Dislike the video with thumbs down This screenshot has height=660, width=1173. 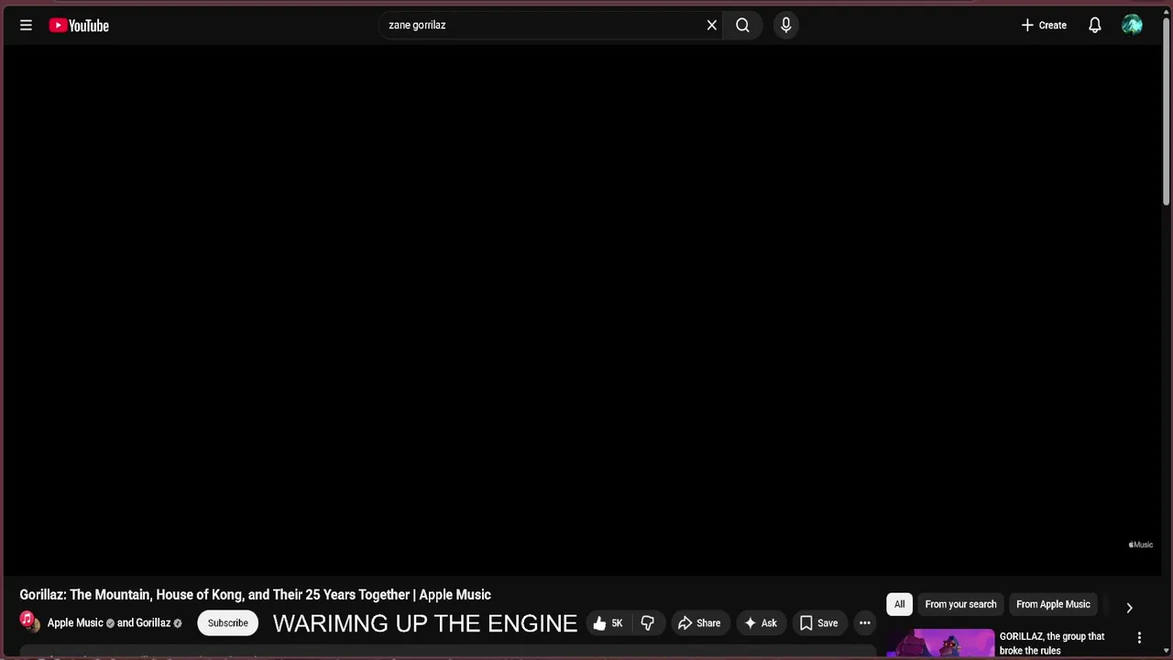click(647, 623)
